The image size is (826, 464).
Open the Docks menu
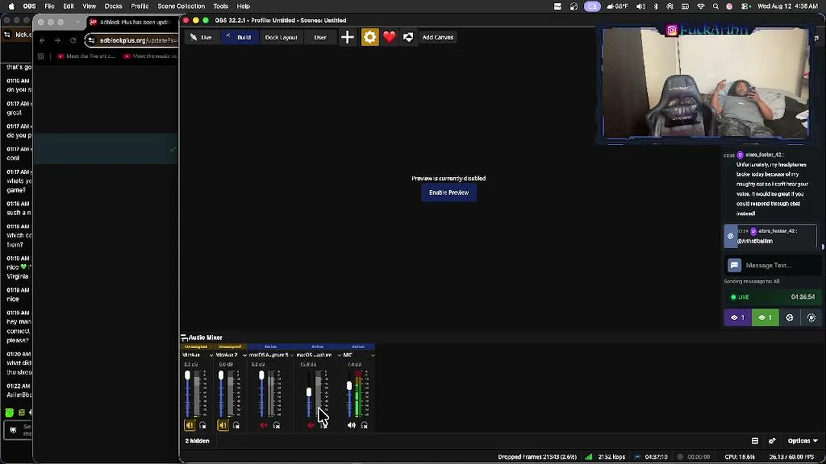(x=114, y=6)
